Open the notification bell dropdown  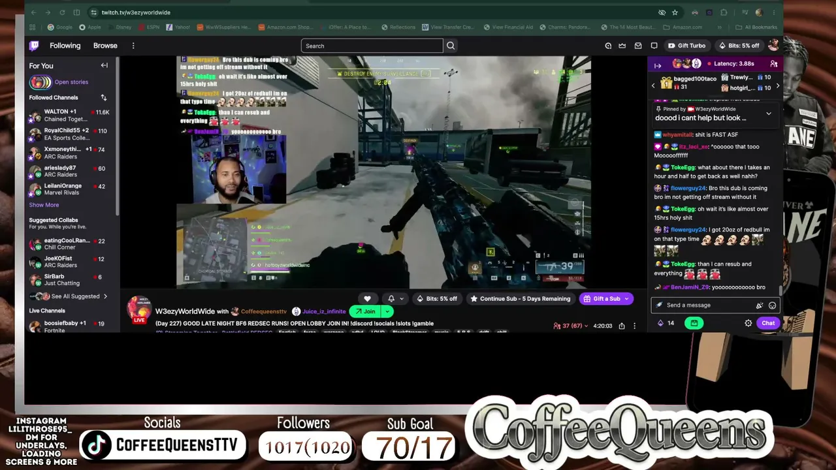395,299
